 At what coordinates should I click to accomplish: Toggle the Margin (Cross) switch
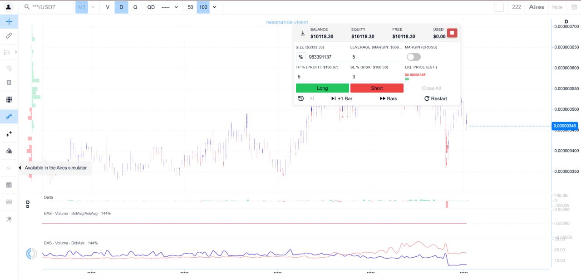pos(414,57)
